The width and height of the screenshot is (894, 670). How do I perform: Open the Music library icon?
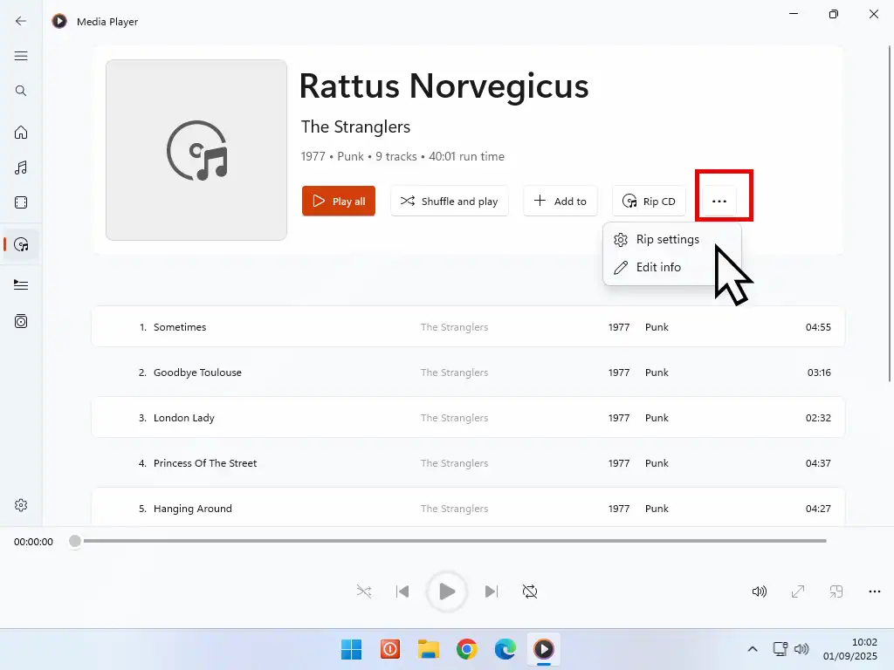coord(21,167)
